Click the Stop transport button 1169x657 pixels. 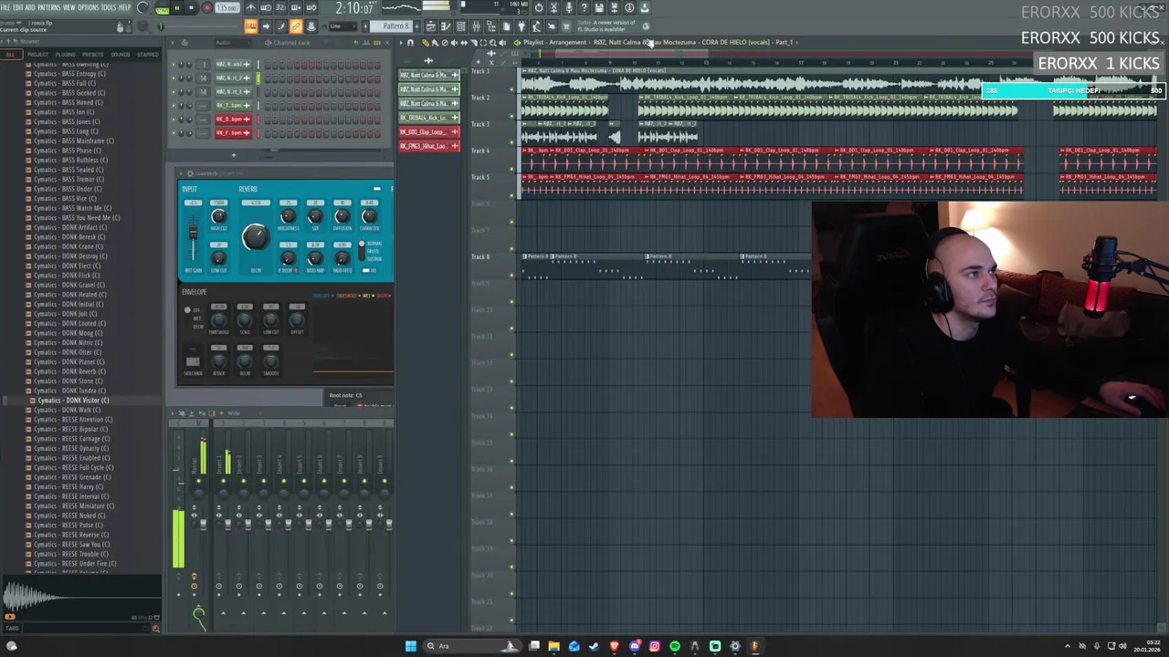191,8
